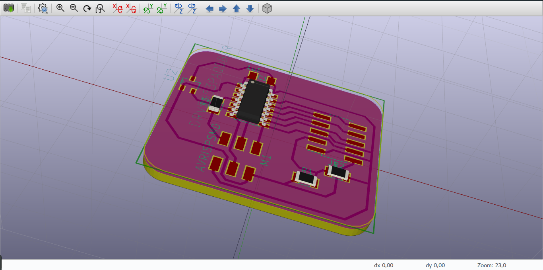Image resolution: width=543 pixels, height=270 pixels.
Task: Open the 3D render options settings
Action: click(x=43, y=8)
